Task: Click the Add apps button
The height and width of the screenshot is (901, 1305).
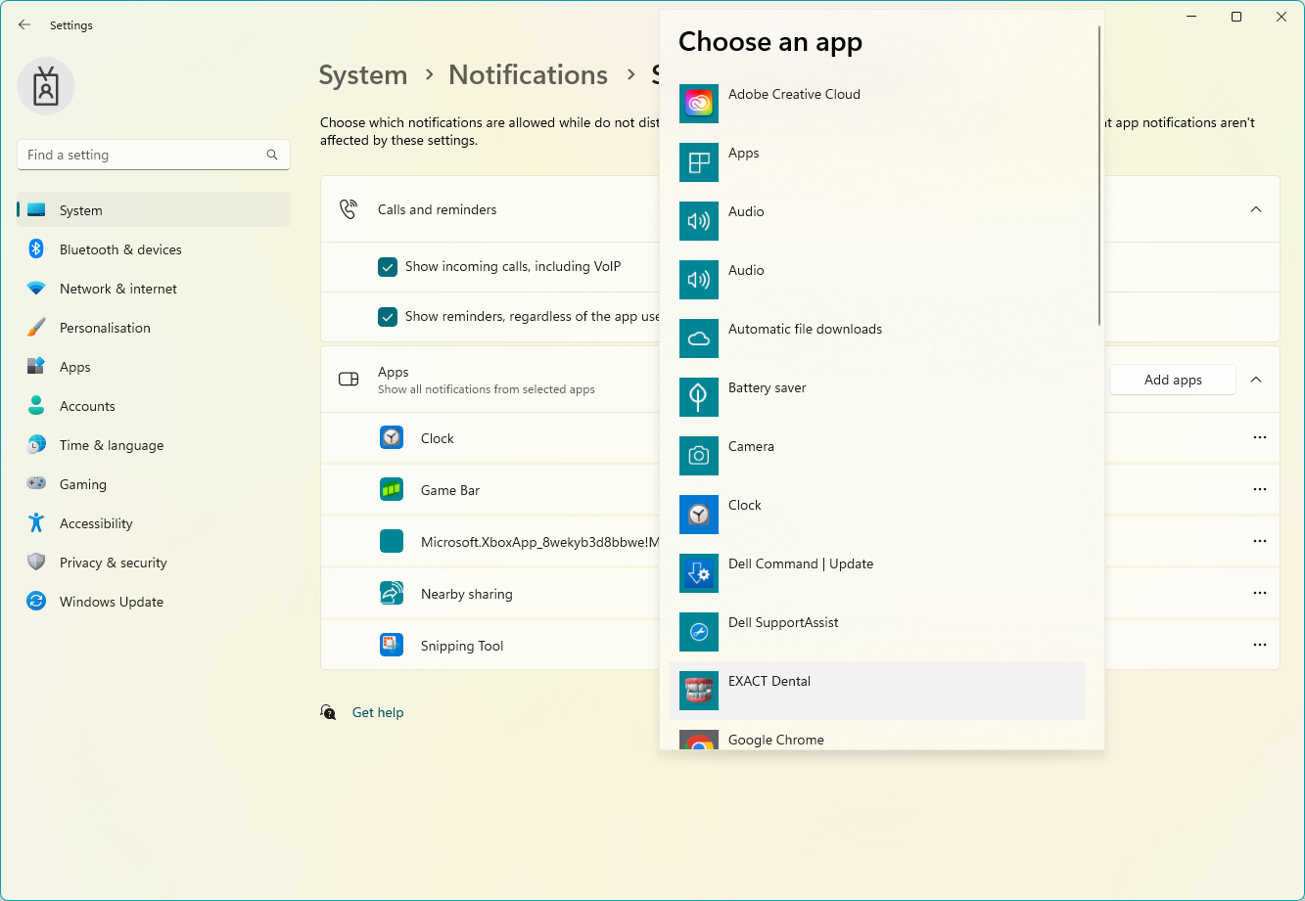Action: 1172,380
